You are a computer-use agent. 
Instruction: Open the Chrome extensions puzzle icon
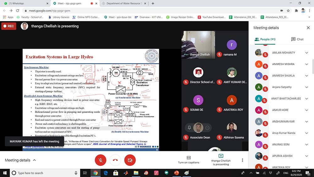click(296, 10)
